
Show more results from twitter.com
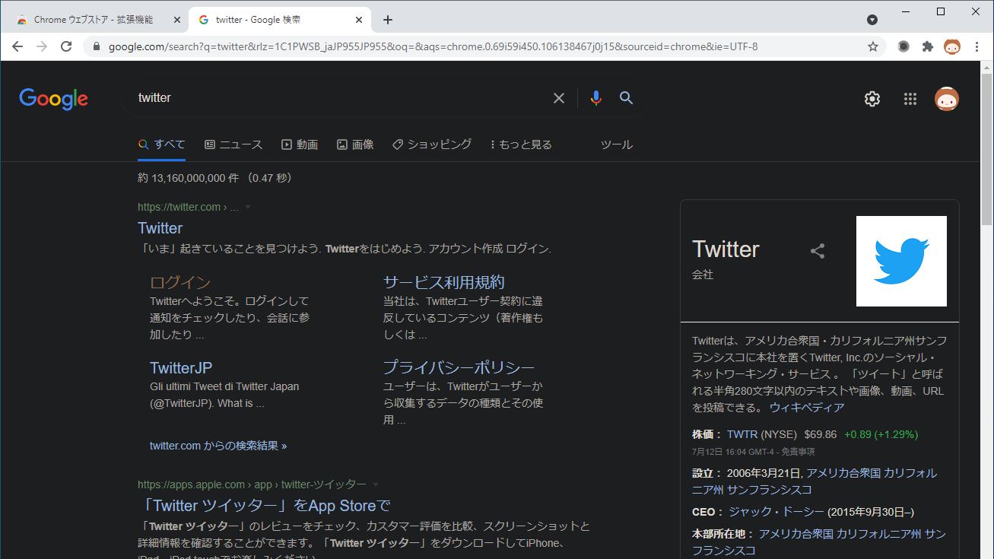click(x=218, y=446)
